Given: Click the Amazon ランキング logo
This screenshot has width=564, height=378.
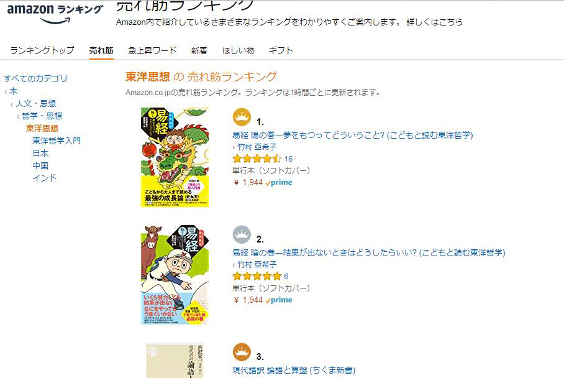Looking at the screenshot, I should tap(55, 13).
